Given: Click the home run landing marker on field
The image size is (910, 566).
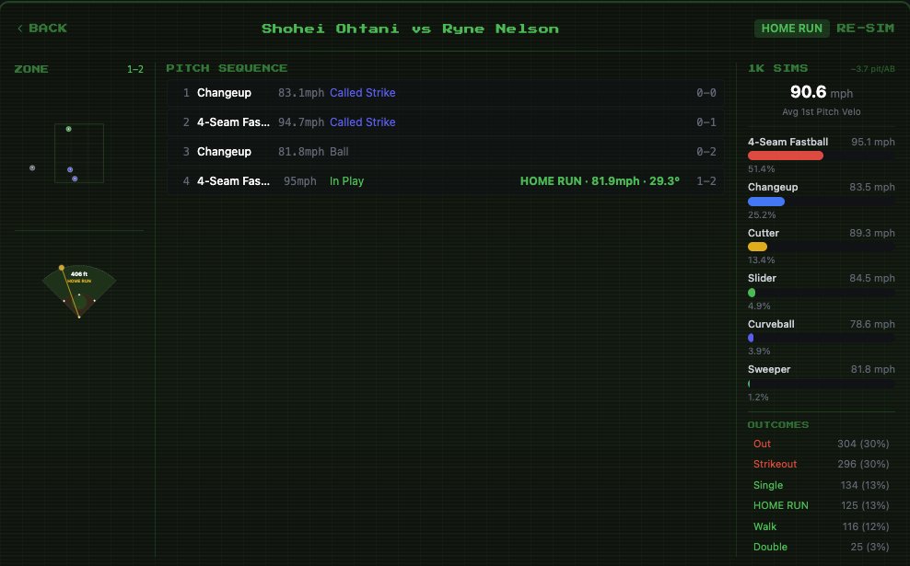Looking at the screenshot, I should tap(62, 268).
